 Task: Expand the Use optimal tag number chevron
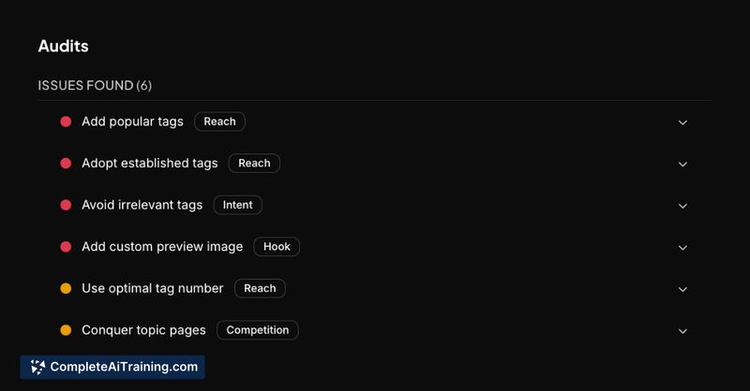[682, 289]
